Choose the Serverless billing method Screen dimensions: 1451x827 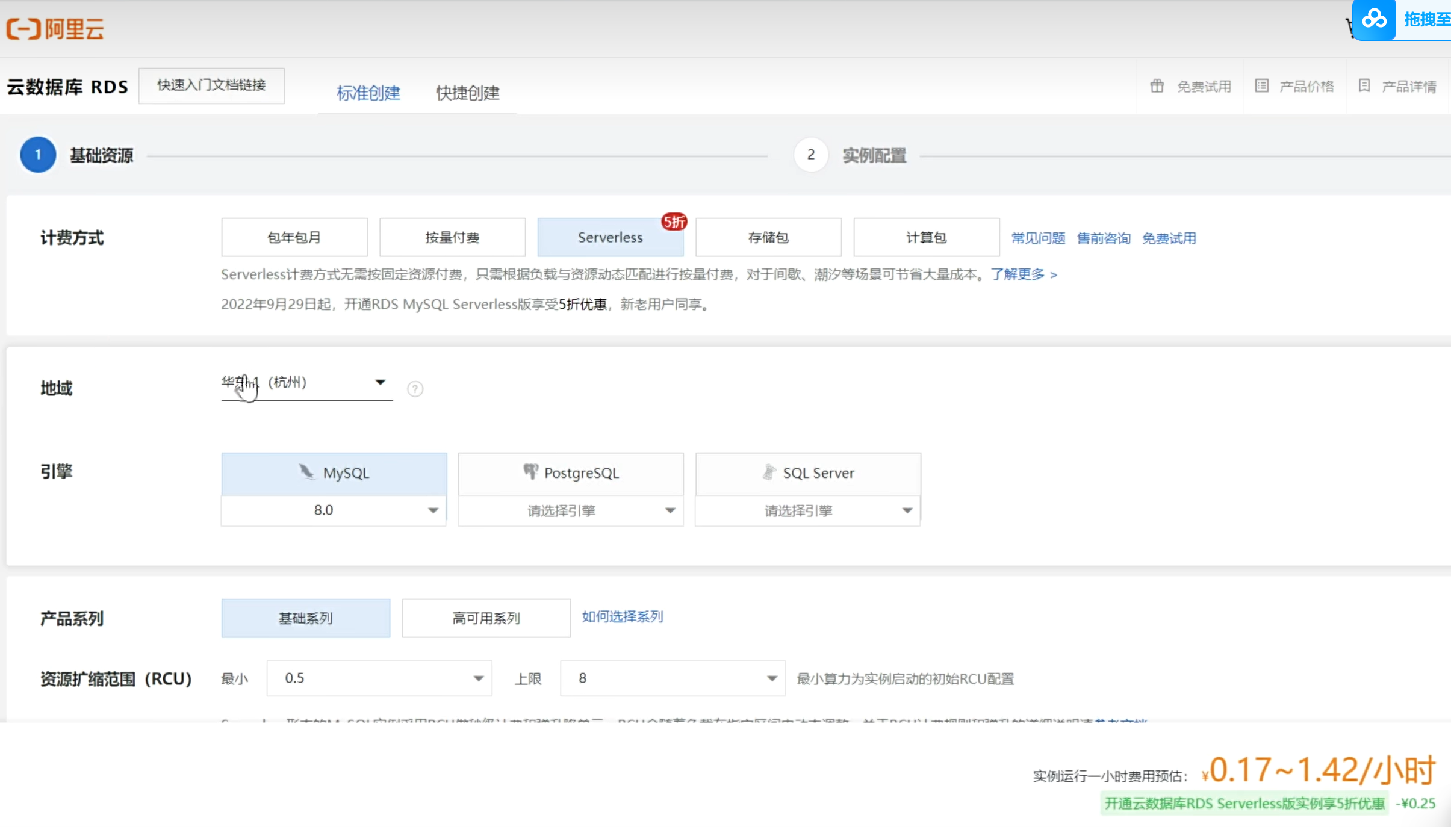click(610, 237)
